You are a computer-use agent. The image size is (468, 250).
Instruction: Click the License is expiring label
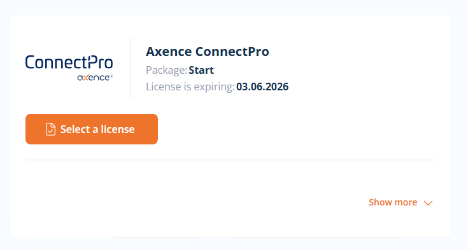(x=190, y=87)
